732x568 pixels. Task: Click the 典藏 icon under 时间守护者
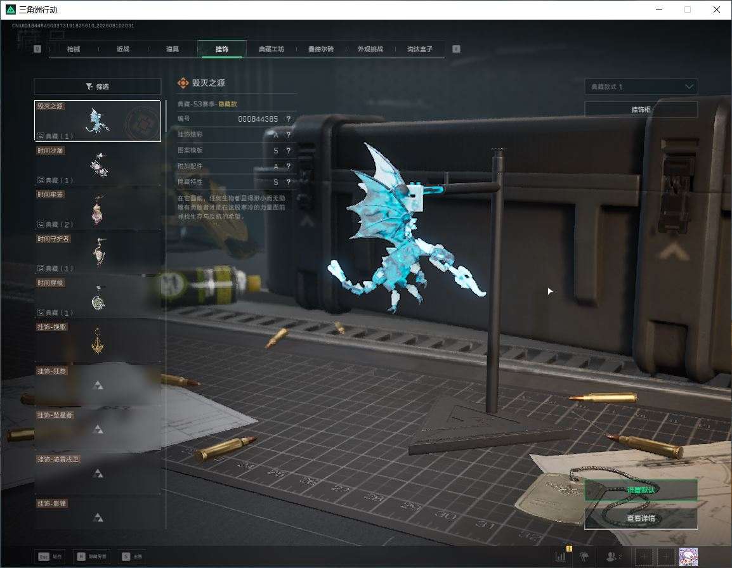pyautogui.click(x=41, y=268)
